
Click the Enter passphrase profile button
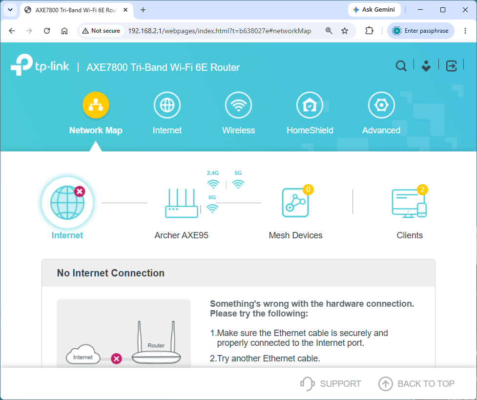(x=421, y=31)
